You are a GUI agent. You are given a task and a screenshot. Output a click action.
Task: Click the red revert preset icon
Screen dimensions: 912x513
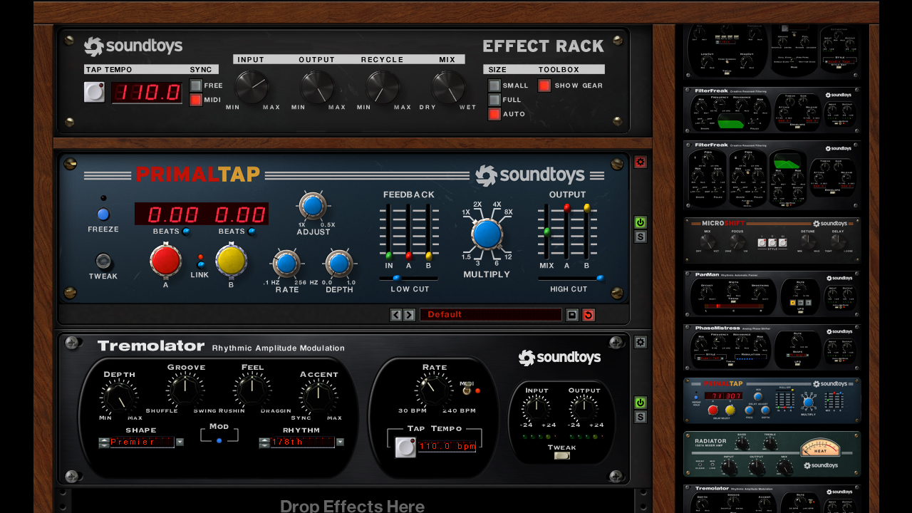588,315
